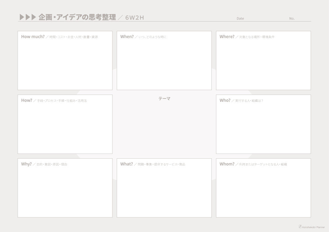329x232 pixels.
Task: Click the 手段・プロセス・手順・仕組み・活用法 caption
Action: pyautogui.click(x=62, y=101)
